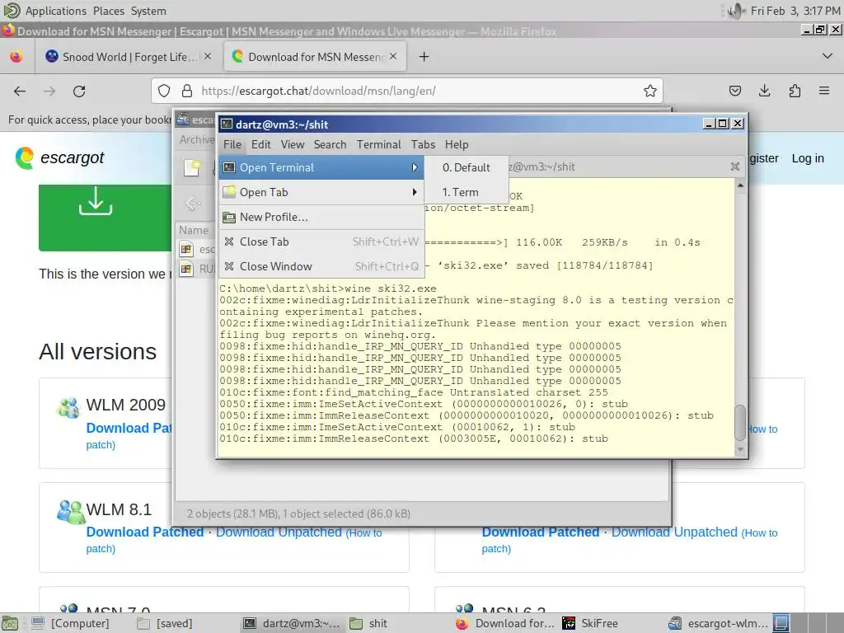Switch to [saved] taskbar window
Screen dimensions: 844x633
[165, 623]
